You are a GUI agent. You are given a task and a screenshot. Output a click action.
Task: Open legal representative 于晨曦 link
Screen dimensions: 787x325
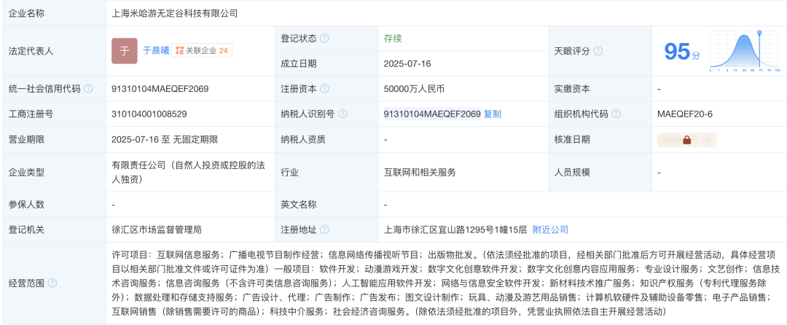point(156,51)
